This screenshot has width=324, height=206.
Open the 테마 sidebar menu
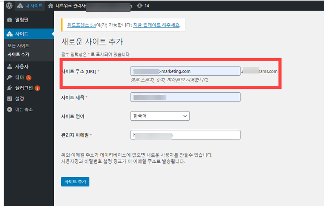tap(29, 77)
